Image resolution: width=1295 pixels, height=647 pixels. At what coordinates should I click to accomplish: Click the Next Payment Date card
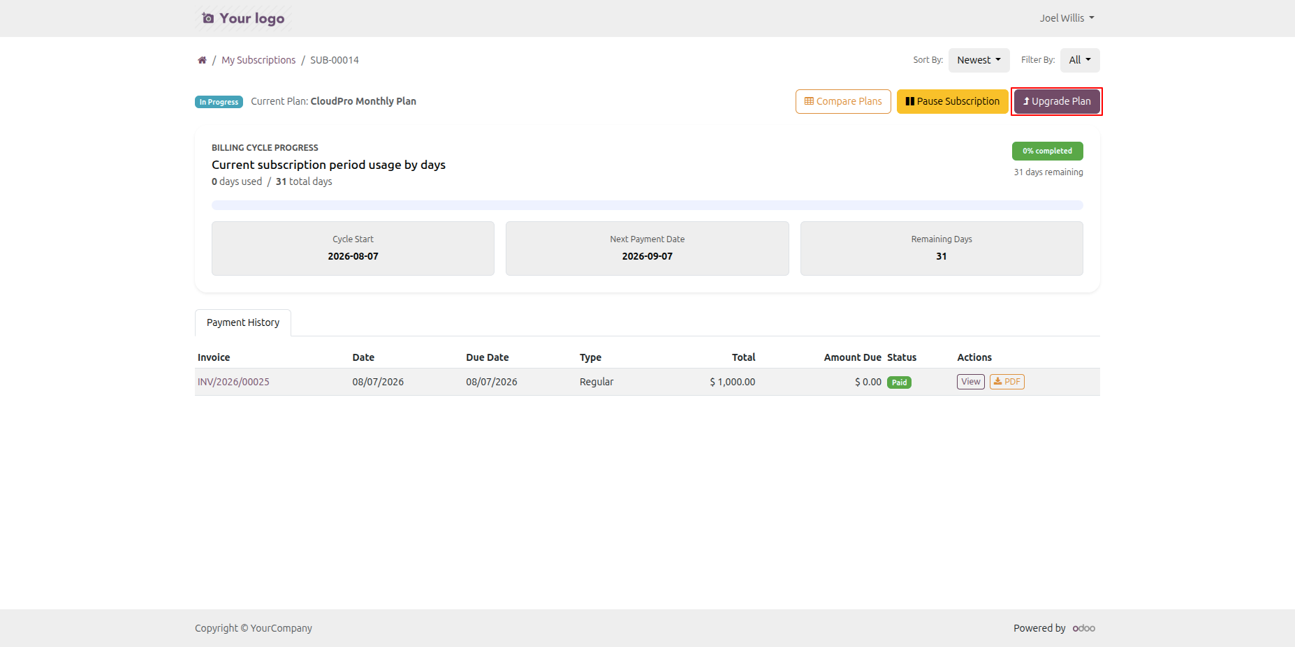click(x=647, y=248)
